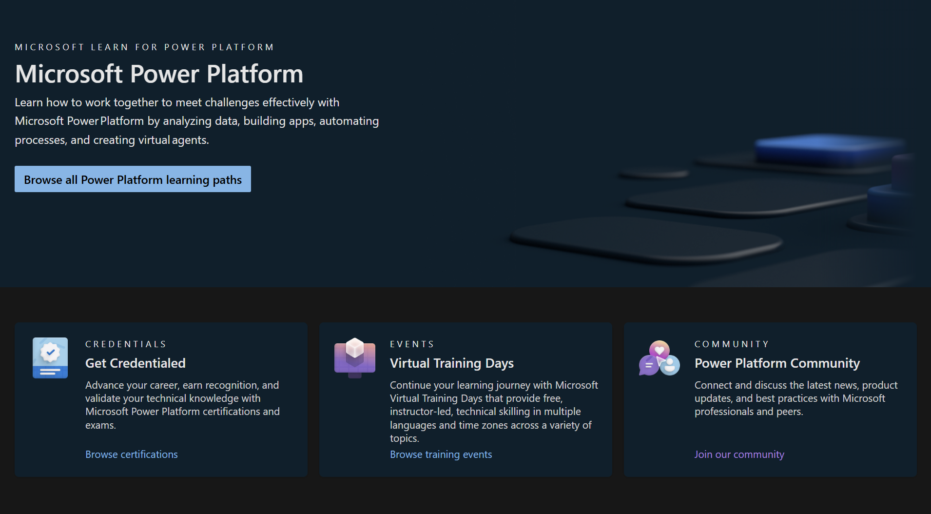Select the Virtual Training Days heading
This screenshot has height=514, width=931.
click(x=452, y=363)
